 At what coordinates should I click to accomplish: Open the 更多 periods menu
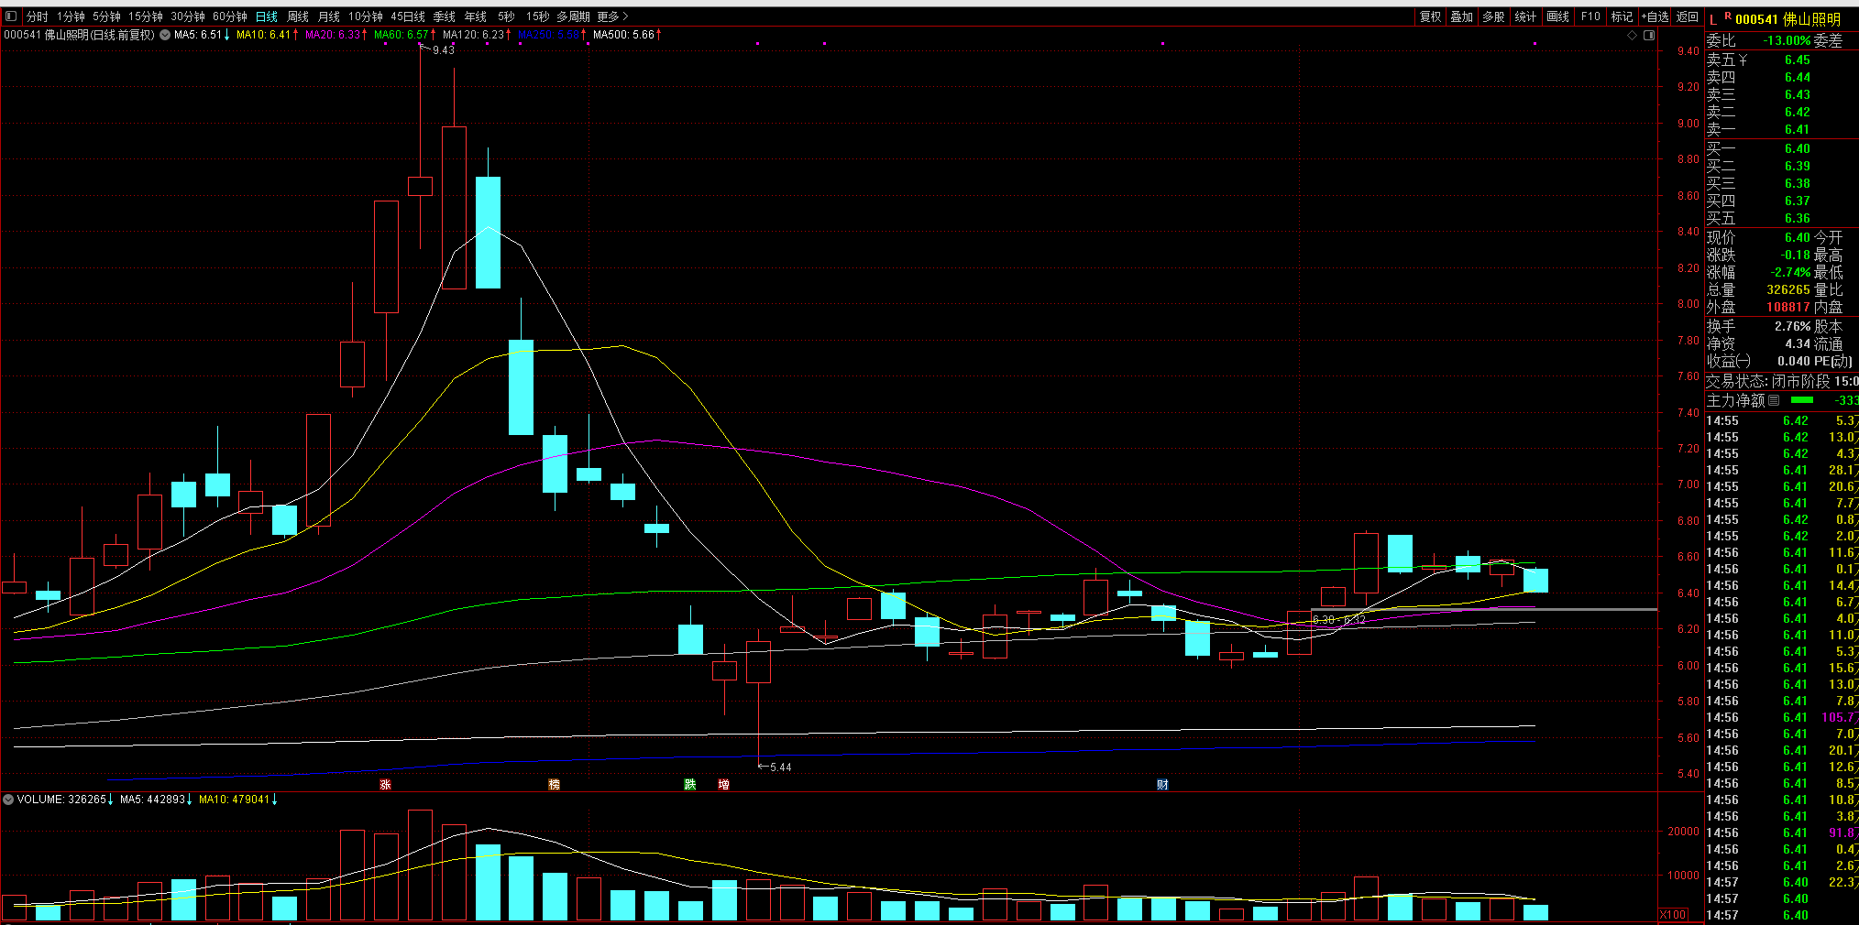612,16
